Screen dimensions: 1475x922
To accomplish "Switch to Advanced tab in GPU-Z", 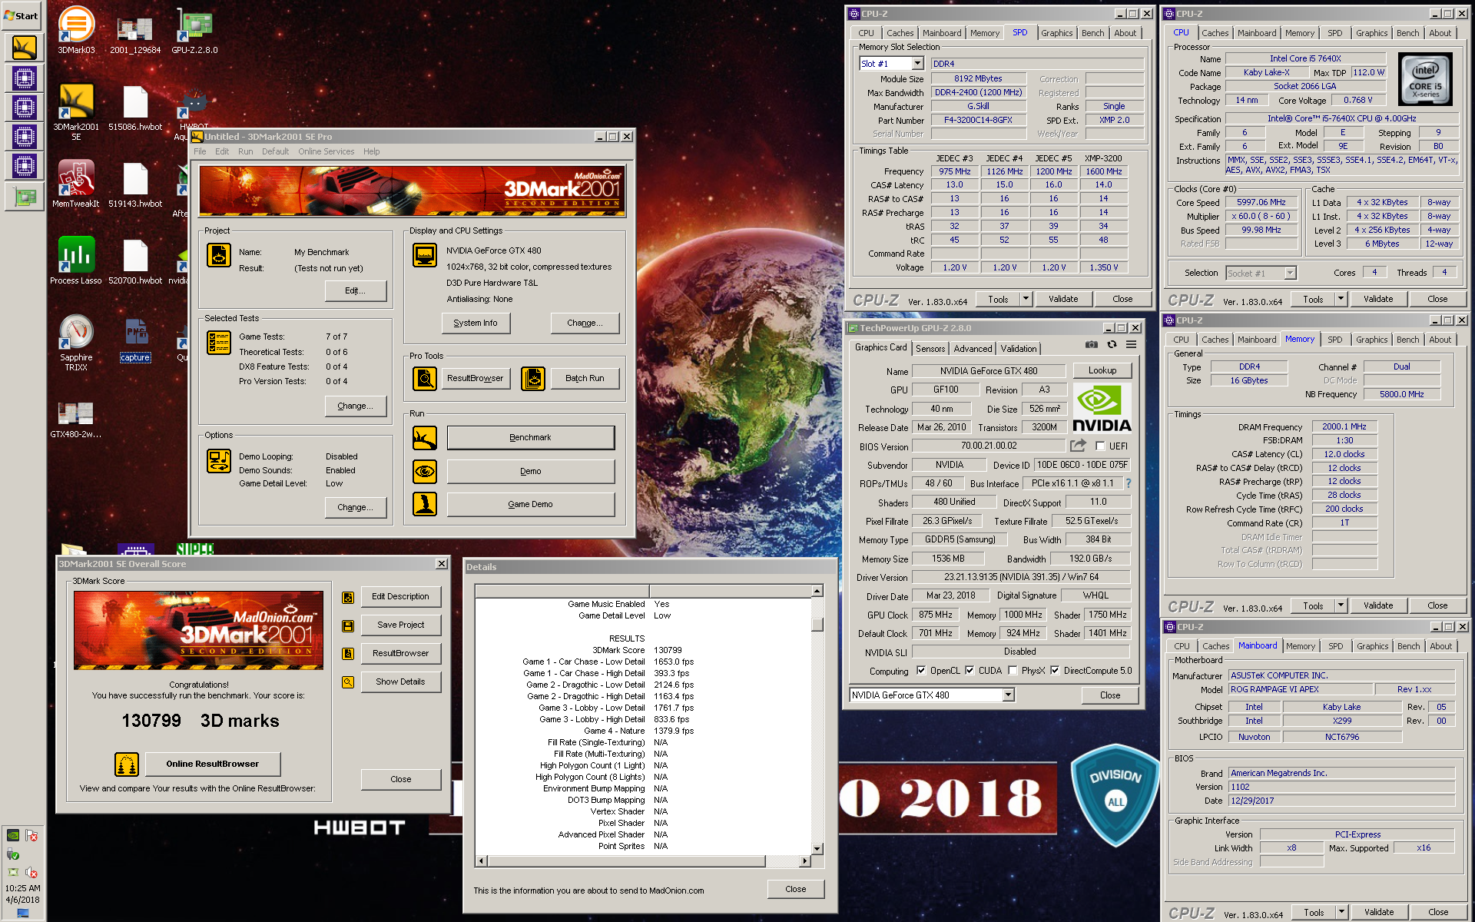I will (973, 349).
